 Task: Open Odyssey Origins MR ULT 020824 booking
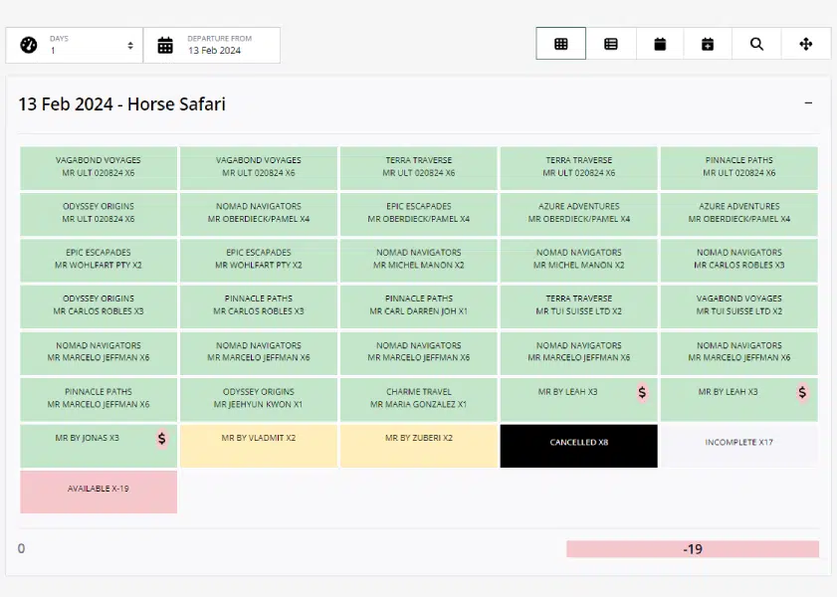click(99, 214)
